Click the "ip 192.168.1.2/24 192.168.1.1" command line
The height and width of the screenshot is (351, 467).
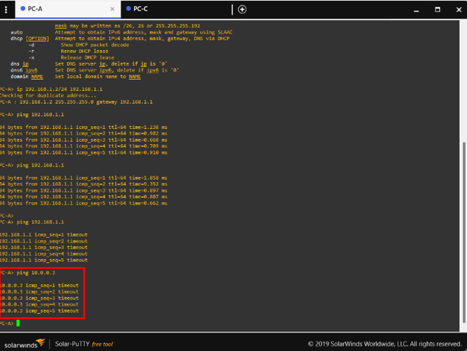[59, 89]
